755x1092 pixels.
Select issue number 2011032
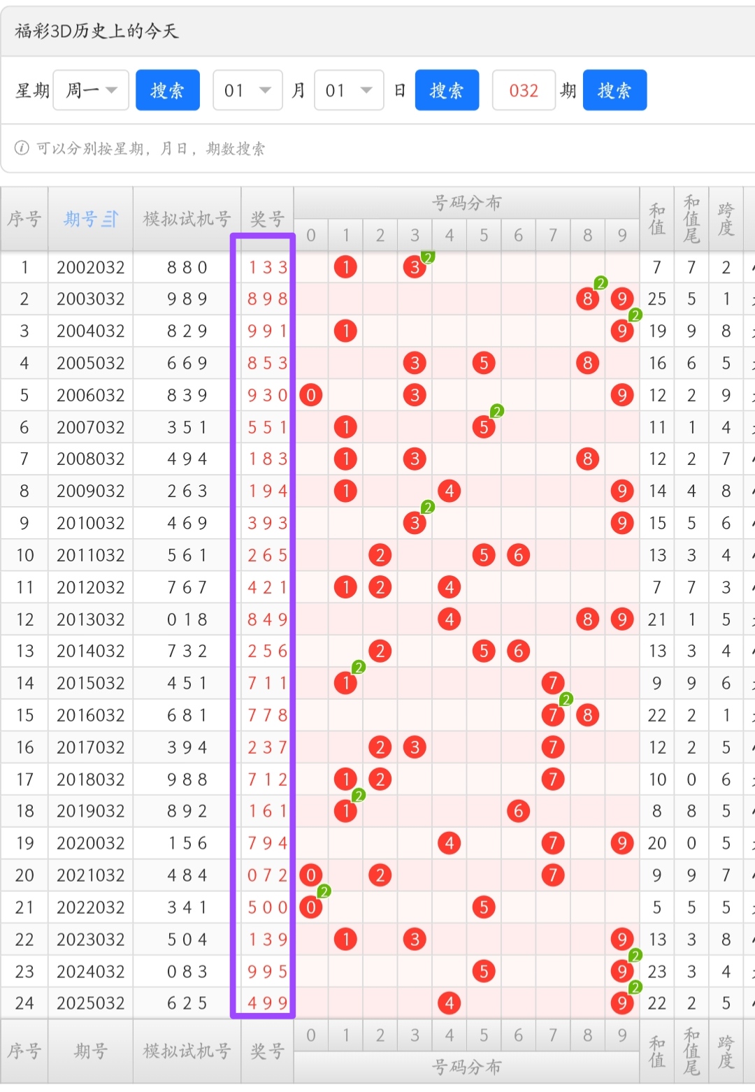tap(91, 555)
